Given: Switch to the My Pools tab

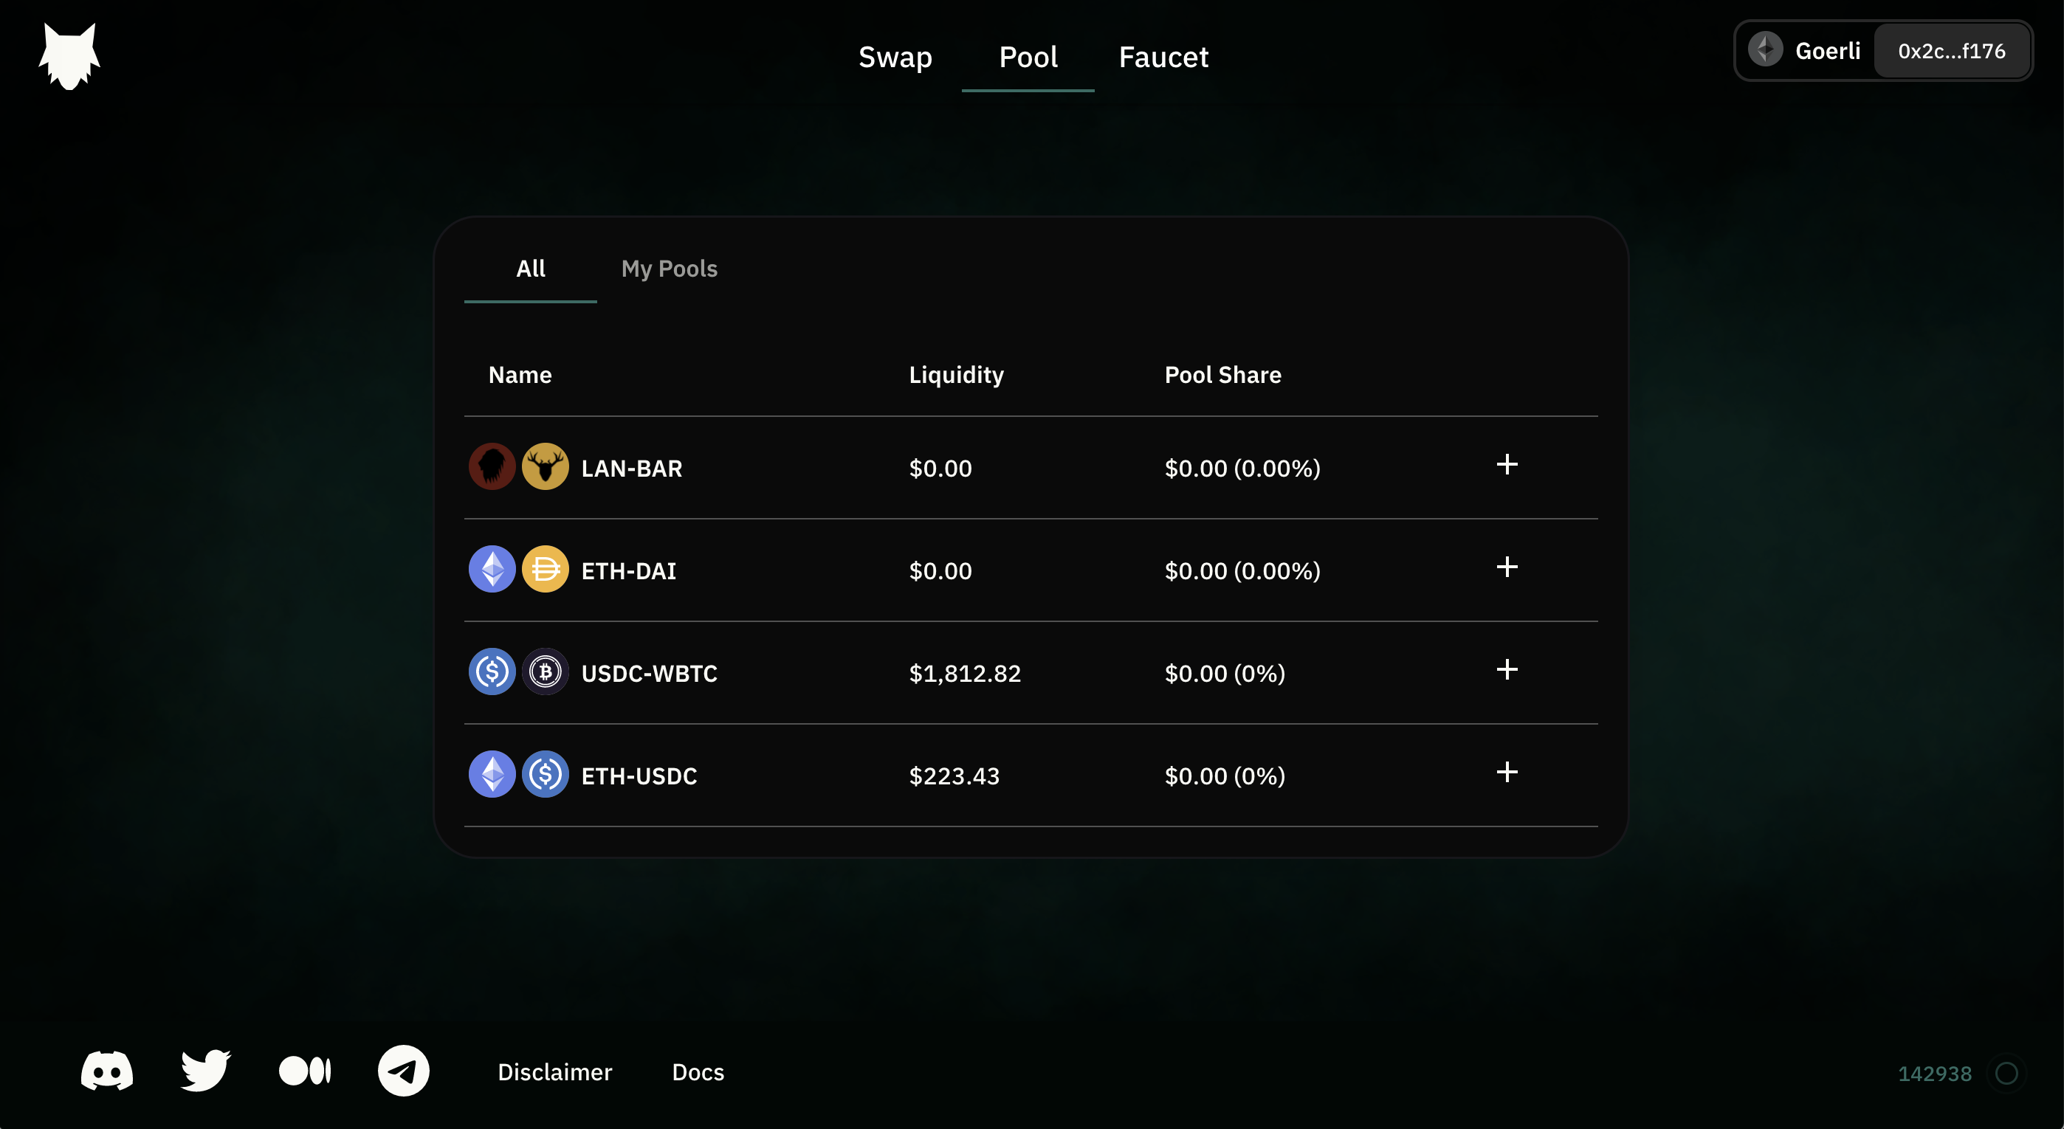Looking at the screenshot, I should tap(669, 269).
